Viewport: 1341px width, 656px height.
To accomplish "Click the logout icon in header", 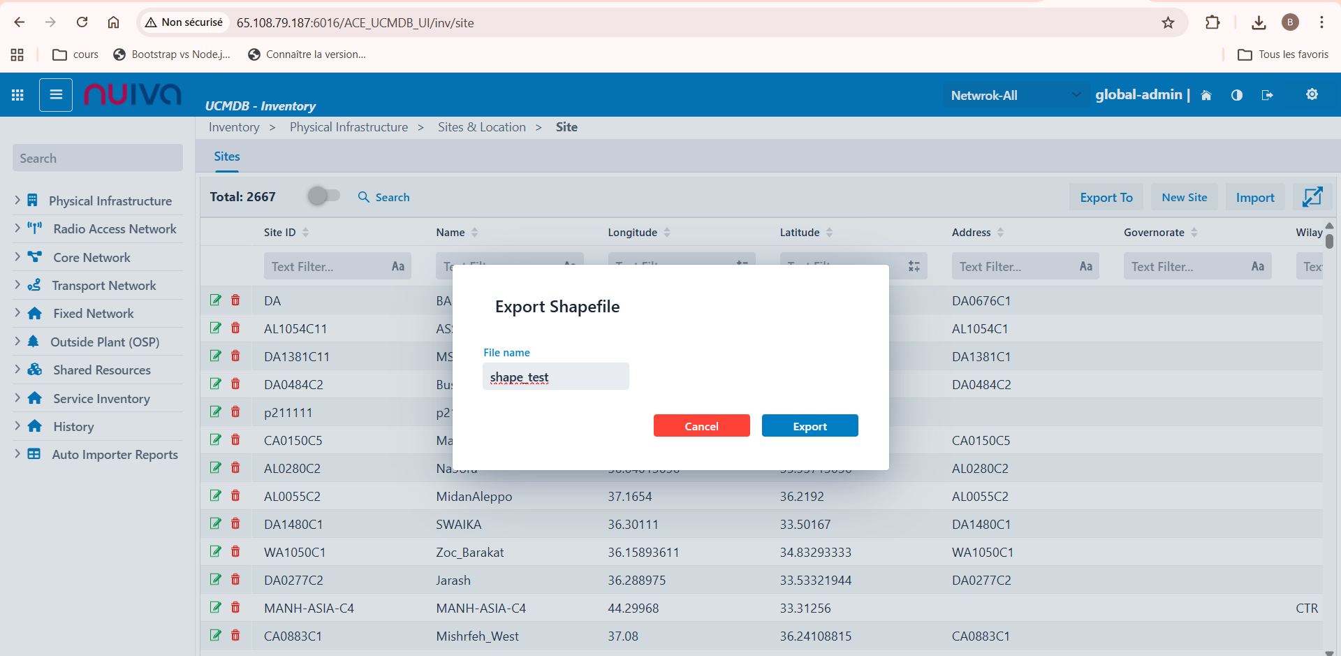I will click(x=1267, y=95).
